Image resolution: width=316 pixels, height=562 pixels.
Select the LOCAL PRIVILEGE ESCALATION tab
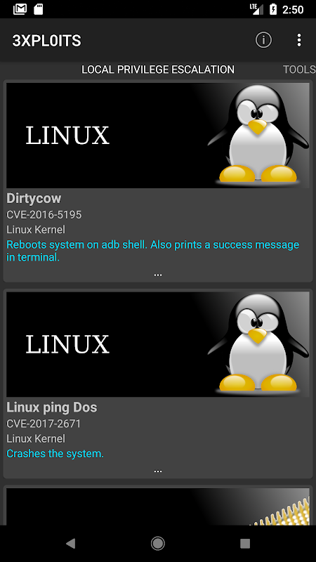(x=158, y=70)
